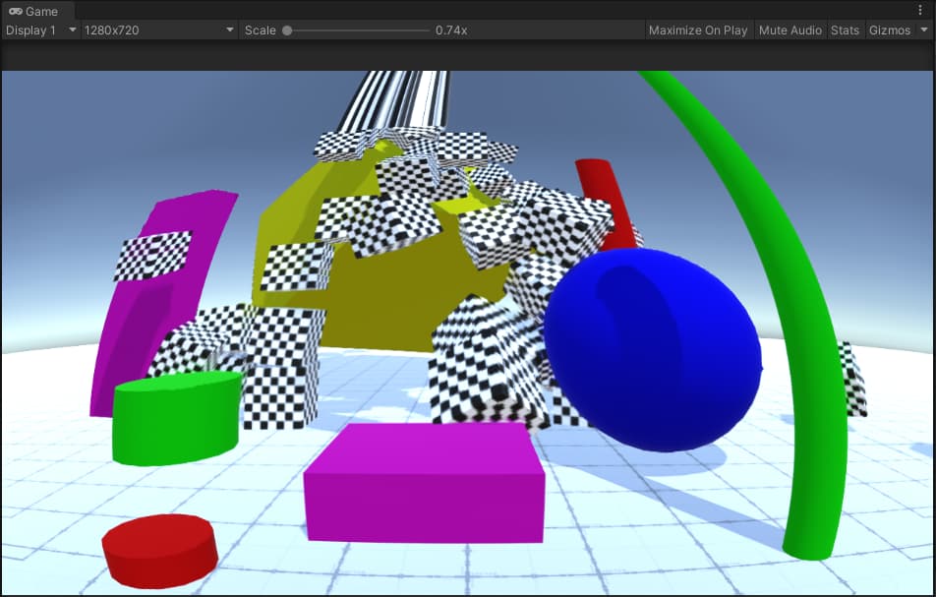Open the Display 1 dropdown
The height and width of the screenshot is (597, 936).
(x=37, y=30)
